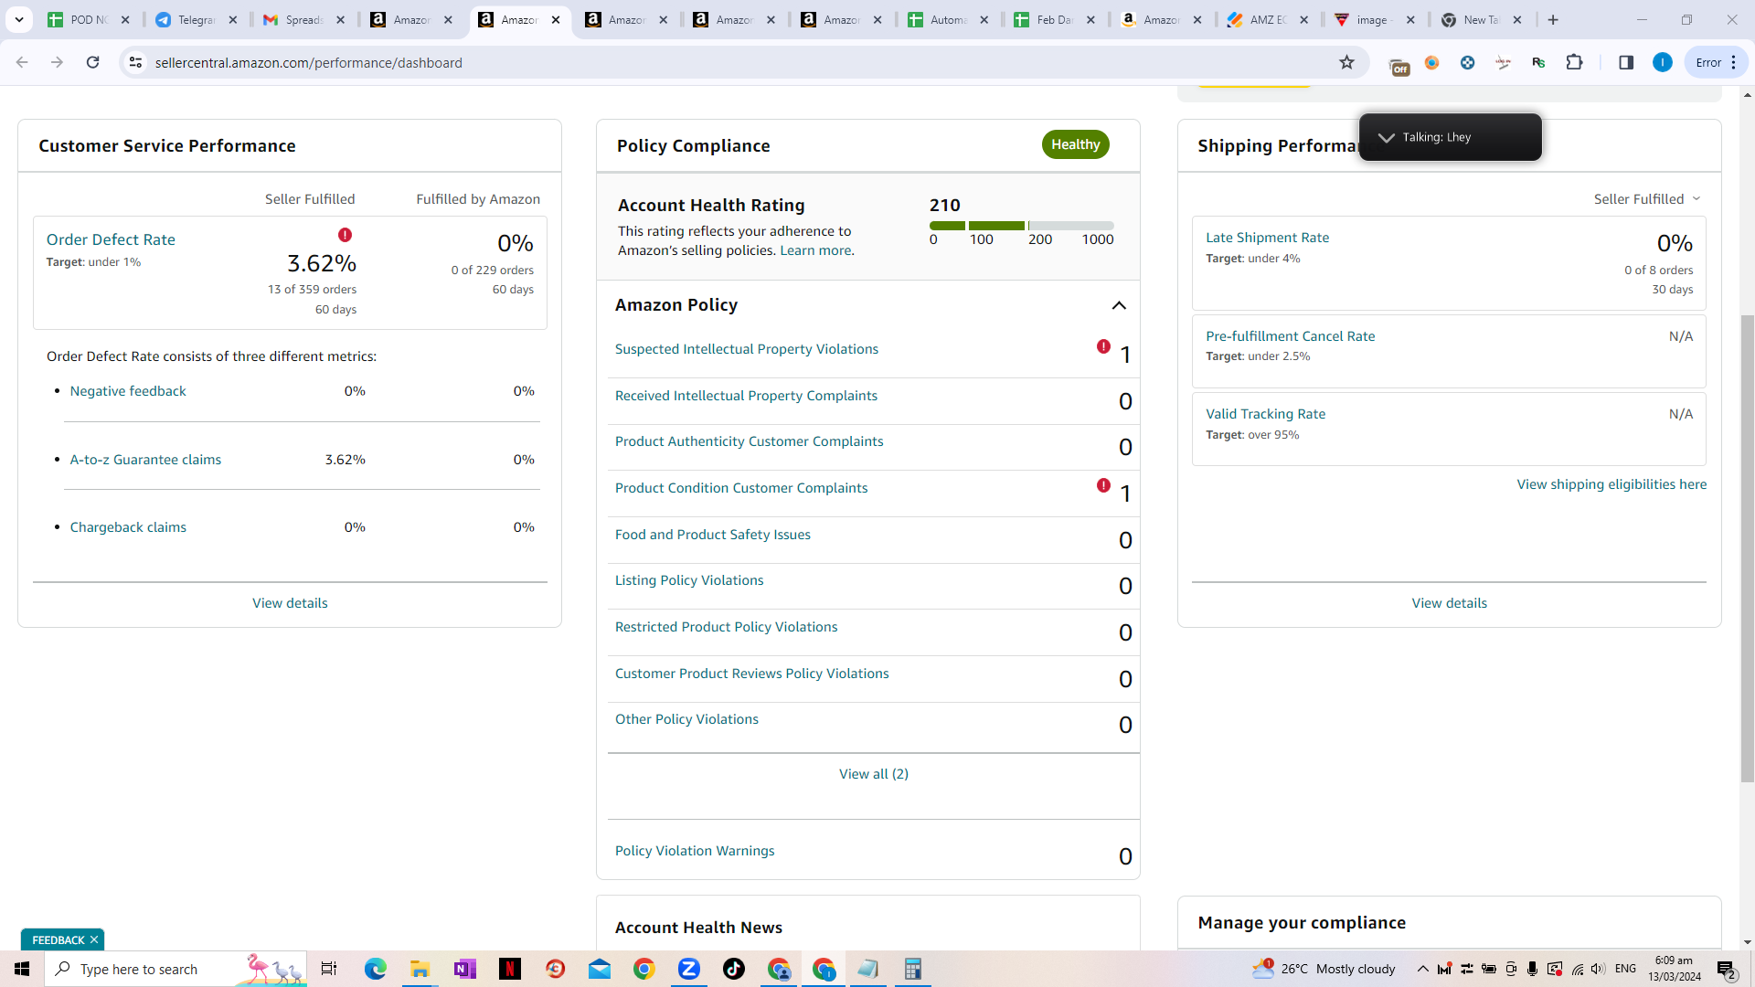Show hidden system tray icons
The image size is (1755, 987).
[1423, 969]
